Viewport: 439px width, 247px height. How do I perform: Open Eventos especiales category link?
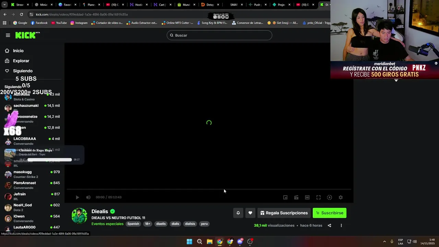click(x=107, y=224)
